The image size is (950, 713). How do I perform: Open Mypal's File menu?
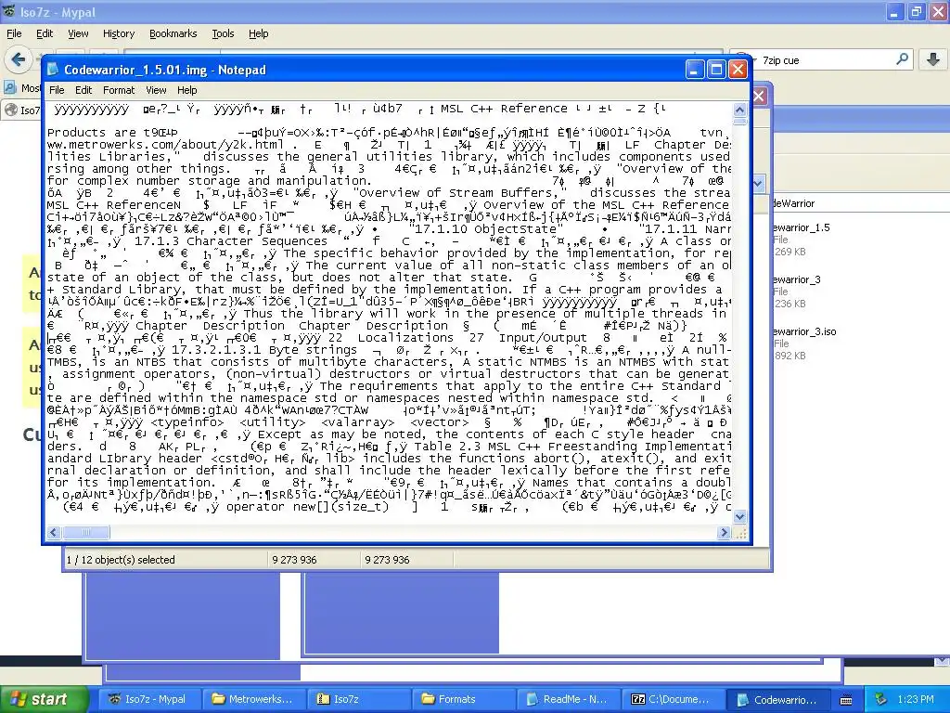14,33
